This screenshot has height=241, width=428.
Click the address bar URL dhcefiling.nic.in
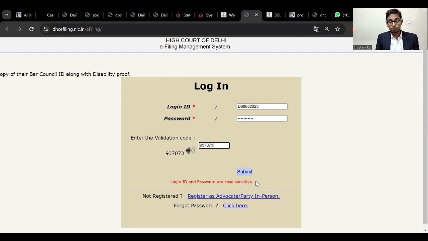click(77, 29)
